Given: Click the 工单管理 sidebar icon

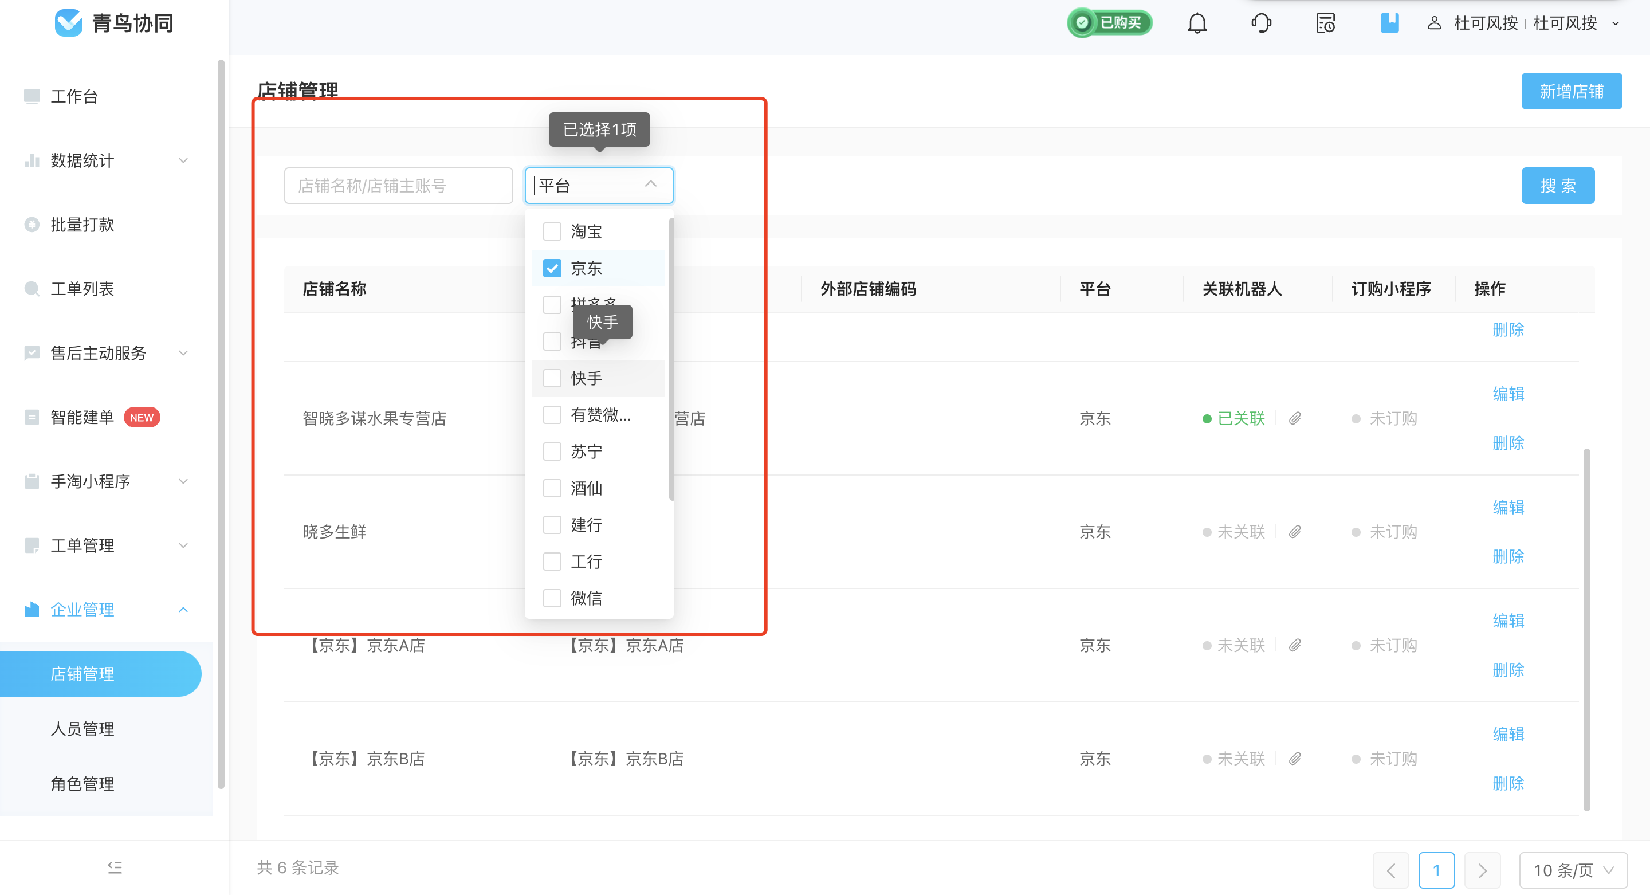Looking at the screenshot, I should point(32,545).
